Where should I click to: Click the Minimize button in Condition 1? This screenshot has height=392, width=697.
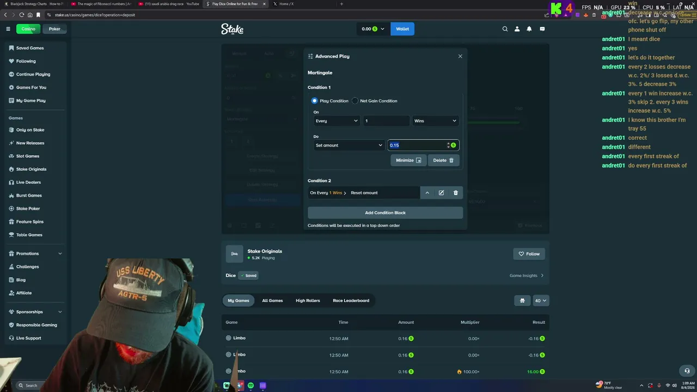408,160
